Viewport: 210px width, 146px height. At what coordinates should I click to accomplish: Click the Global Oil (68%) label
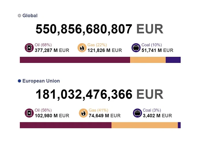(43, 45)
